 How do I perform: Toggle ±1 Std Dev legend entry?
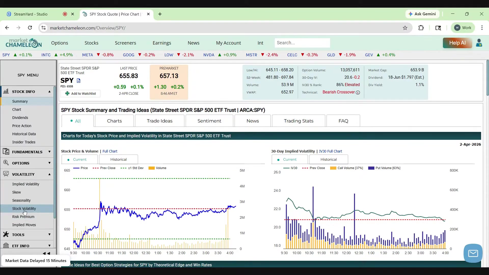tap(132, 168)
